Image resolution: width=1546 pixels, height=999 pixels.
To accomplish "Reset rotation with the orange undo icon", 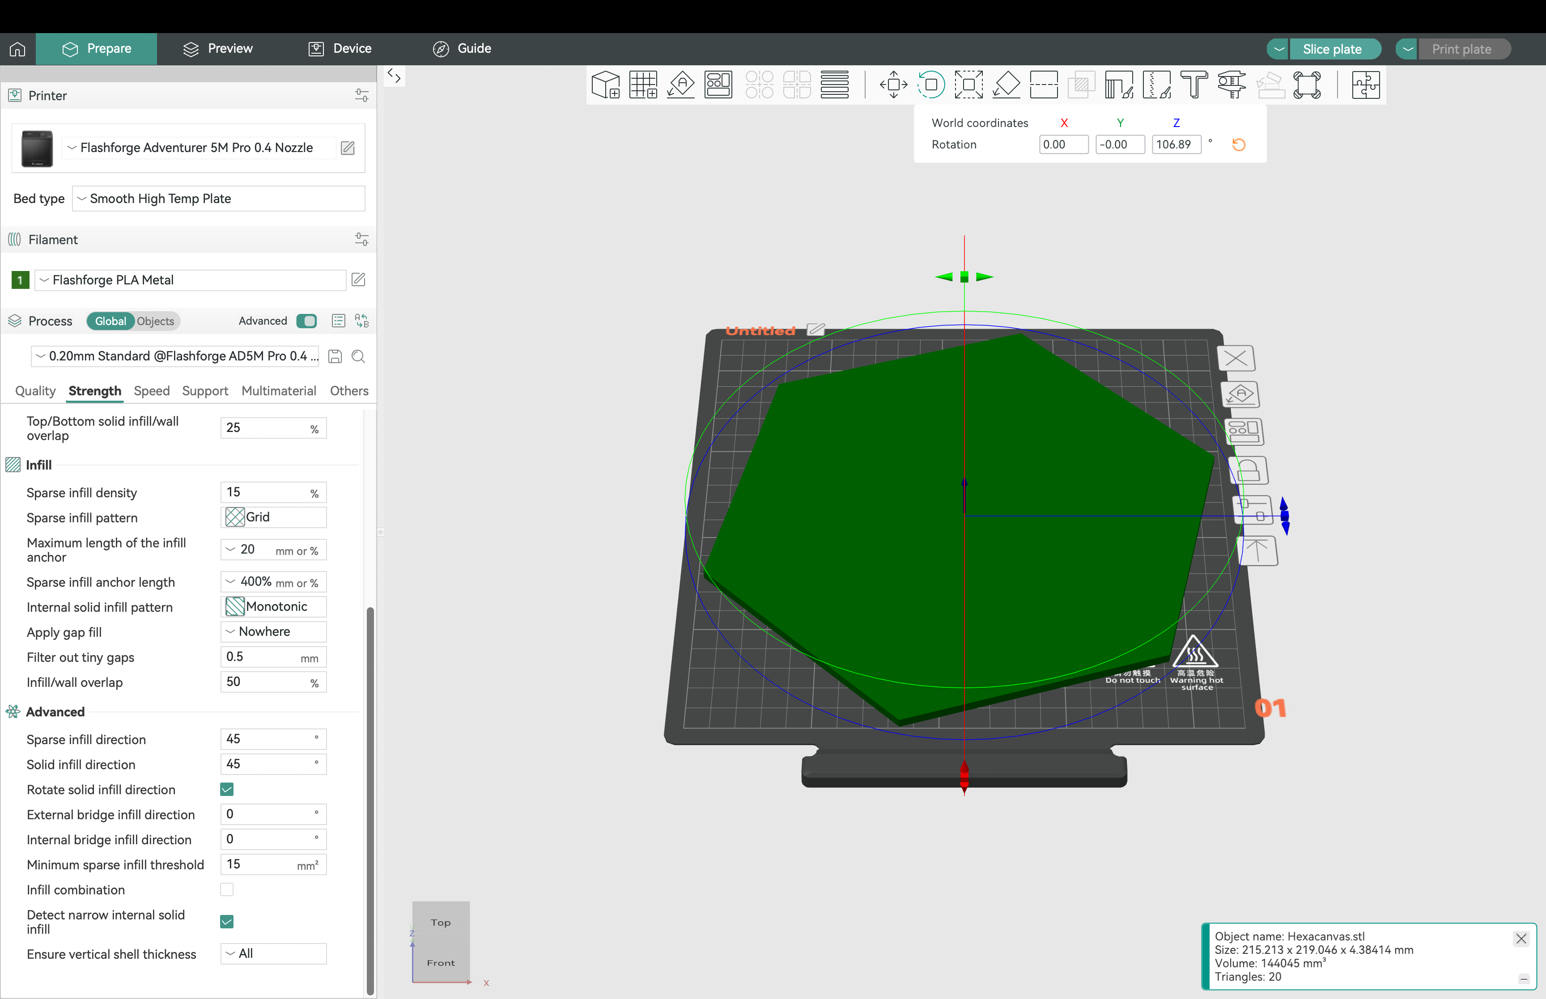I will [x=1239, y=144].
